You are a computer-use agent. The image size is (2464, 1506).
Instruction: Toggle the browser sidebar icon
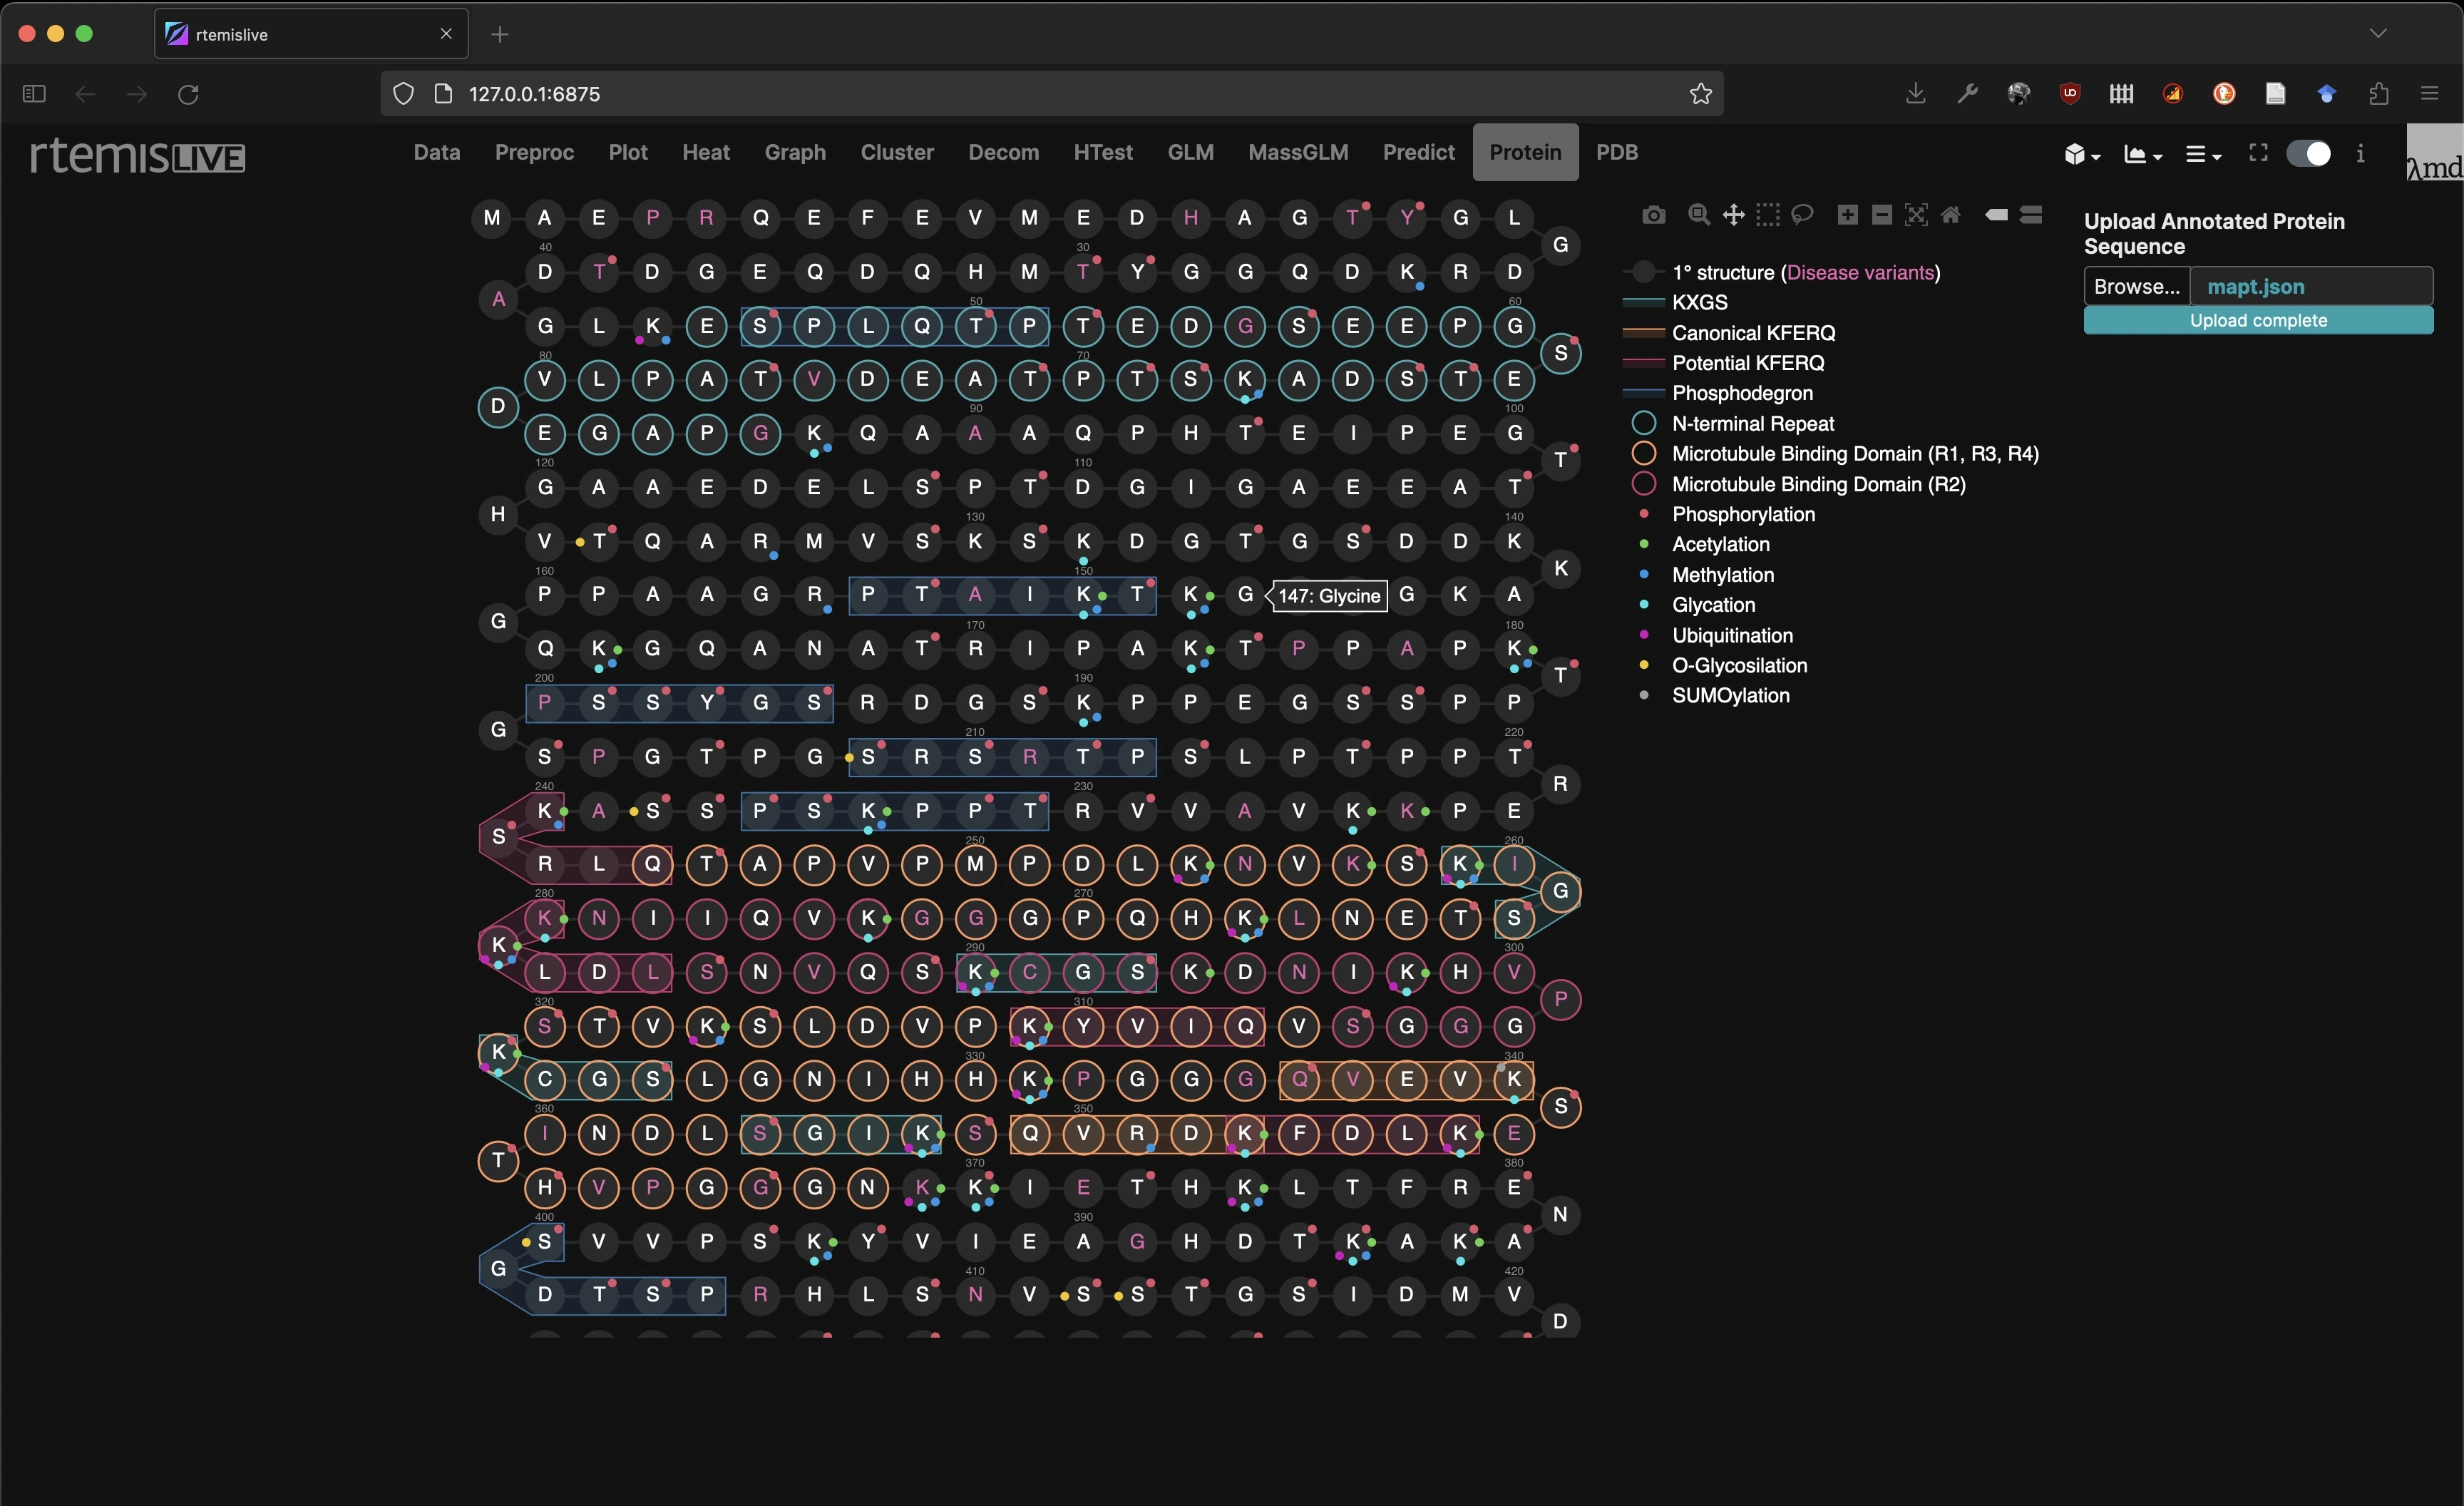[x=34, y=93]
